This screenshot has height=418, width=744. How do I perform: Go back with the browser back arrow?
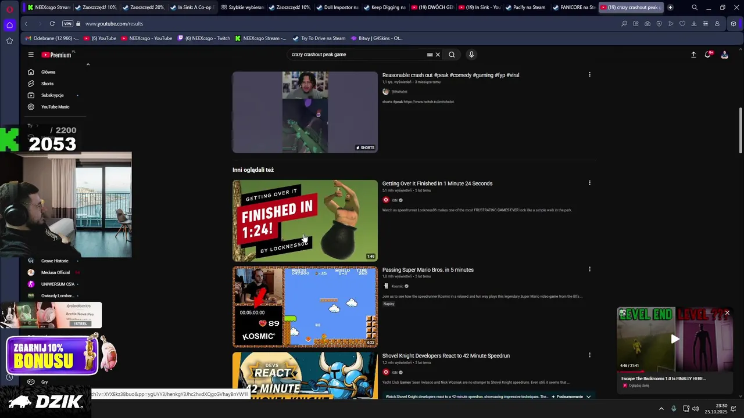[26, 24]
